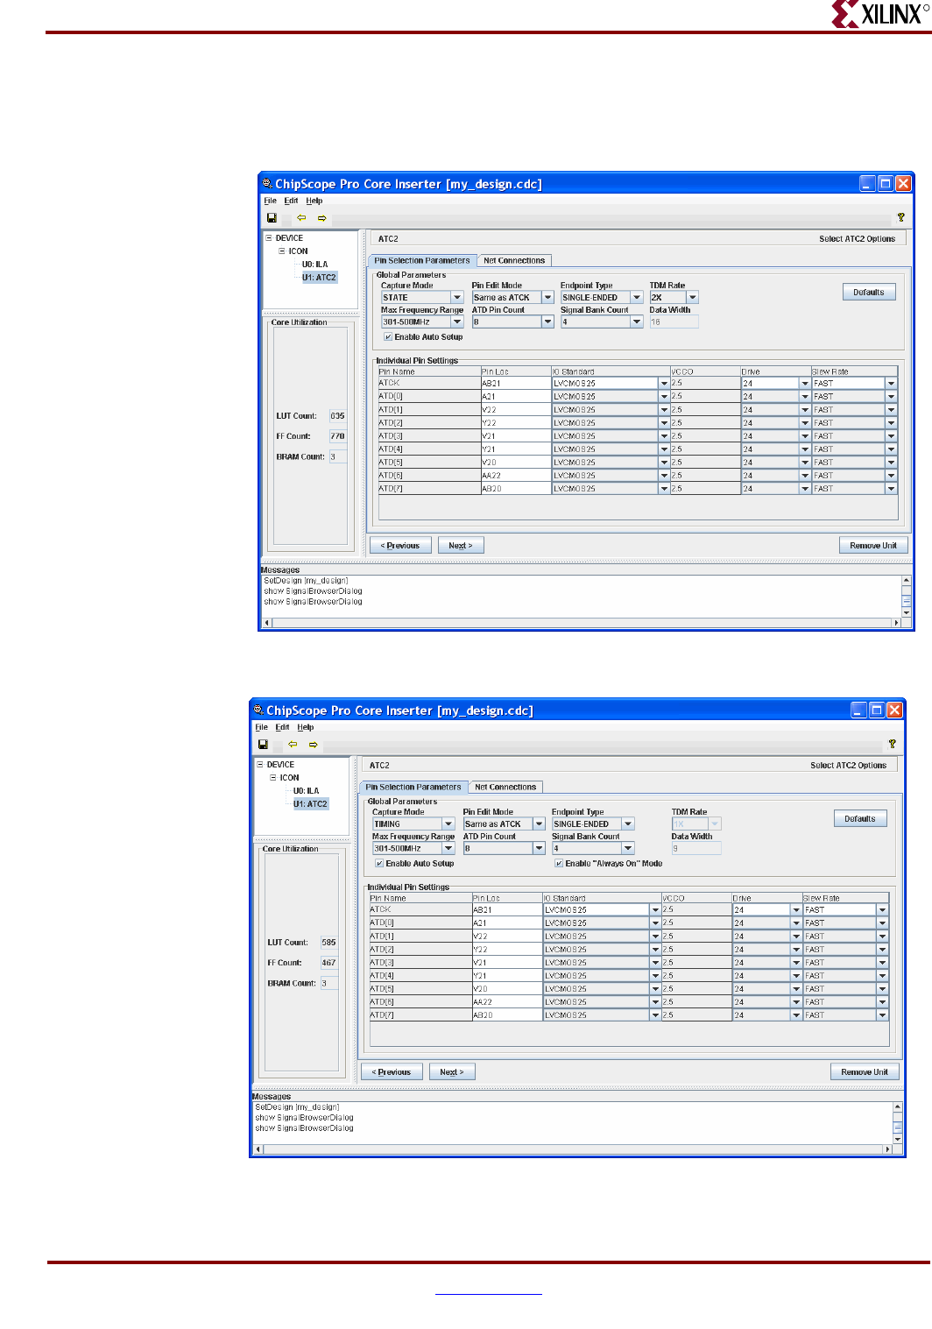
Task: Open the TDM Rate dropdown showing 2X
Action: pyautogui.click(x=674, y=298)
